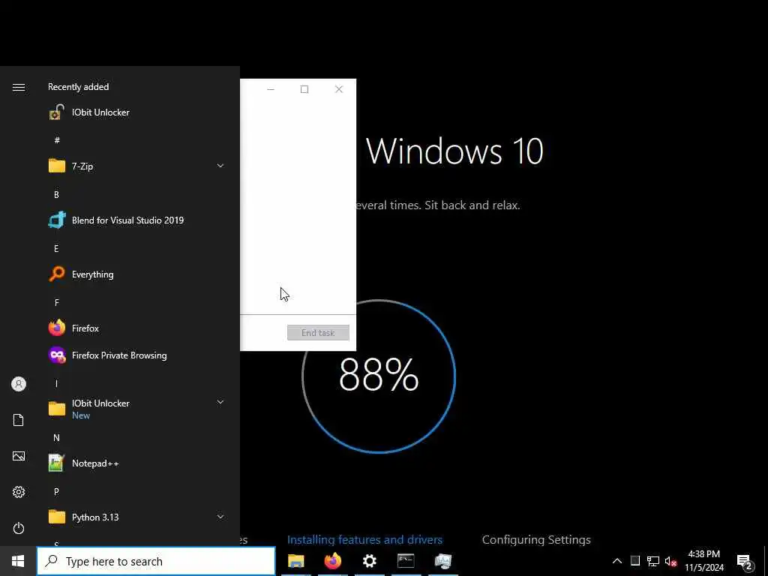The height and width of the screenshot is (576, 768).
Task: Open Firefox from the taskbar
Action: 332,561
